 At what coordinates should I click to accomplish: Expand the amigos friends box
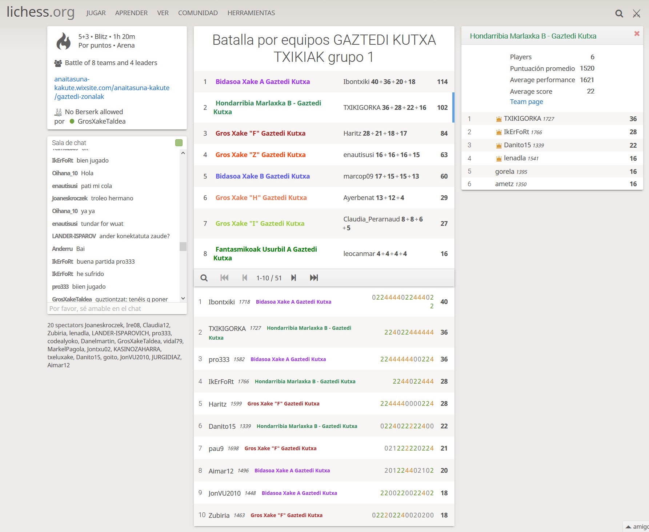coord(637,527)
